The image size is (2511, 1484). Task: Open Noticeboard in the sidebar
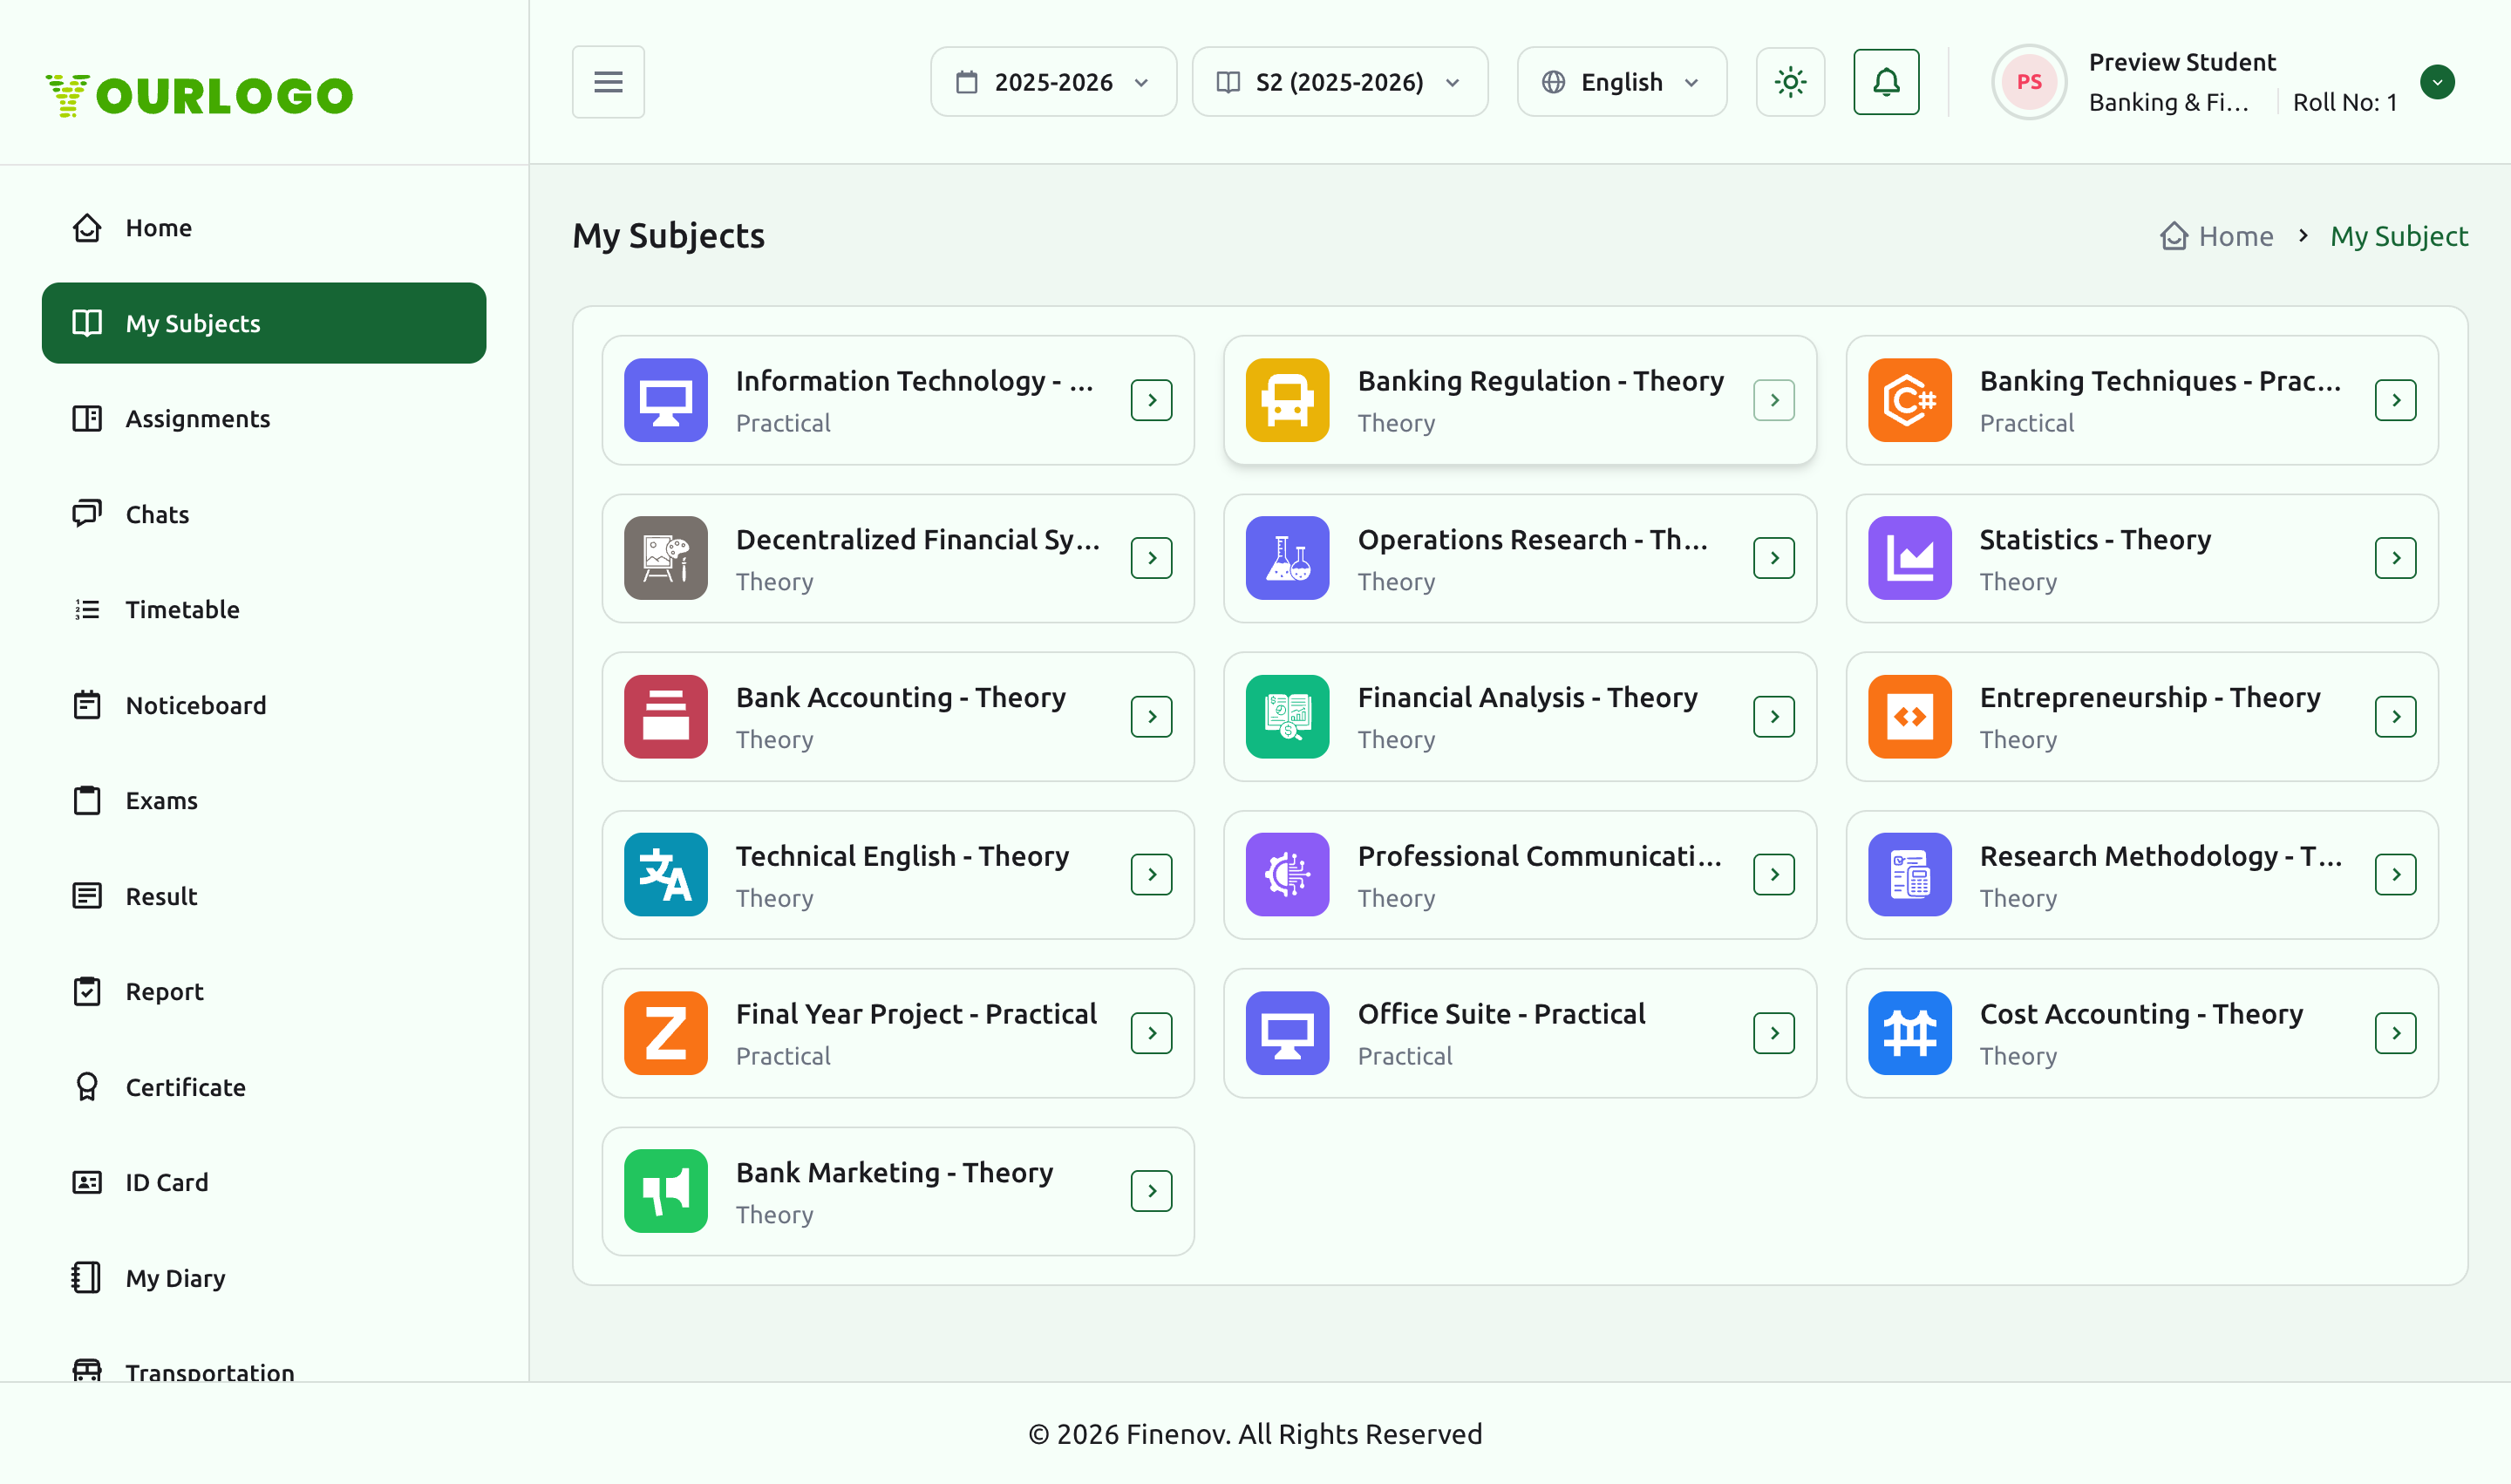click(x=264, y=705)
